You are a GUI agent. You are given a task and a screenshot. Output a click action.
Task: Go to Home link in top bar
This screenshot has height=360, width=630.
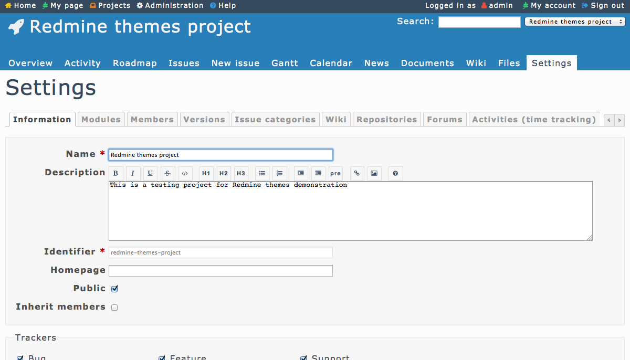click(20, 5)
